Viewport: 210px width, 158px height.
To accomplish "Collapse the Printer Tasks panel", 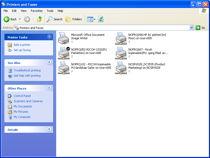I will (49, 37).
